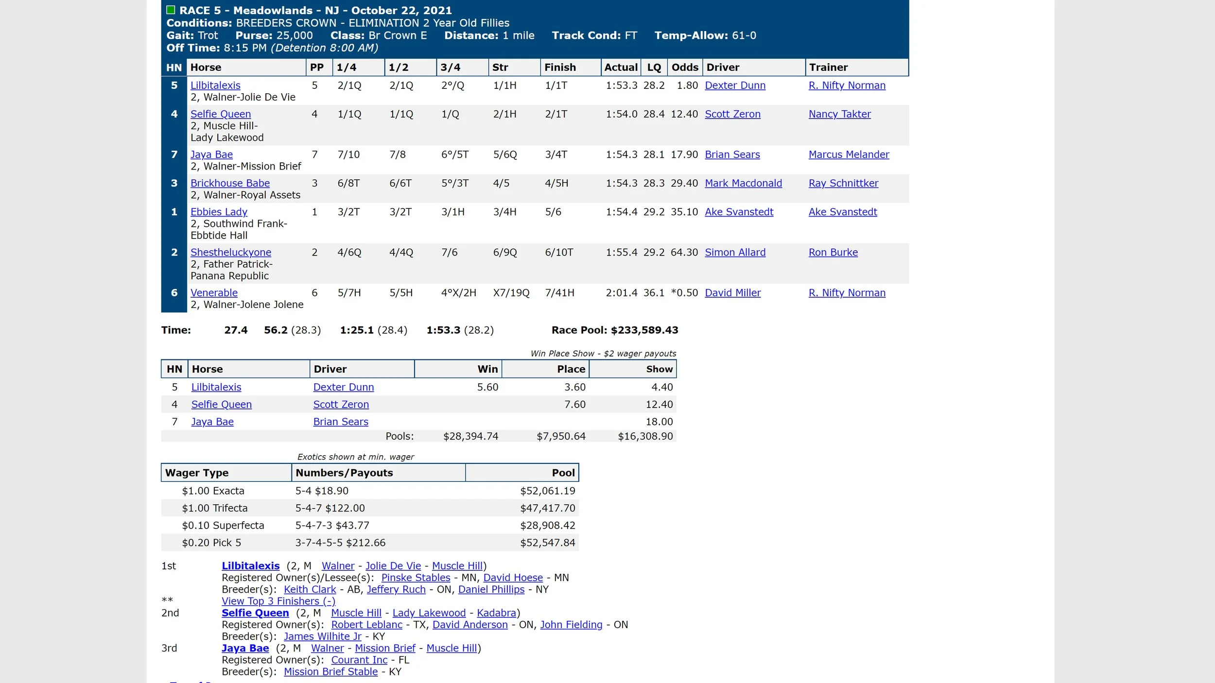
Task: Open trainer Nancy Takter's page
Action: pos(839,114)
